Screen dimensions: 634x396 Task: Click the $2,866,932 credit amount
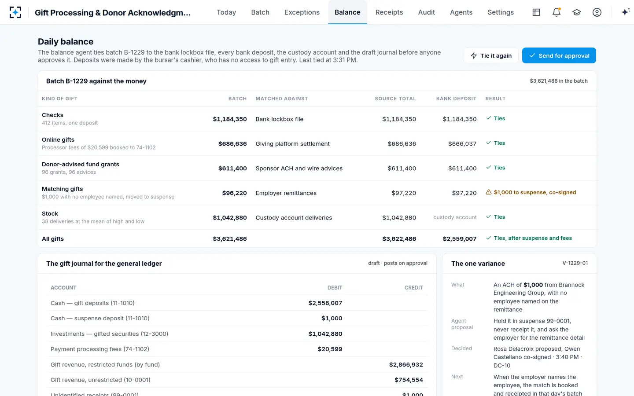406,364
